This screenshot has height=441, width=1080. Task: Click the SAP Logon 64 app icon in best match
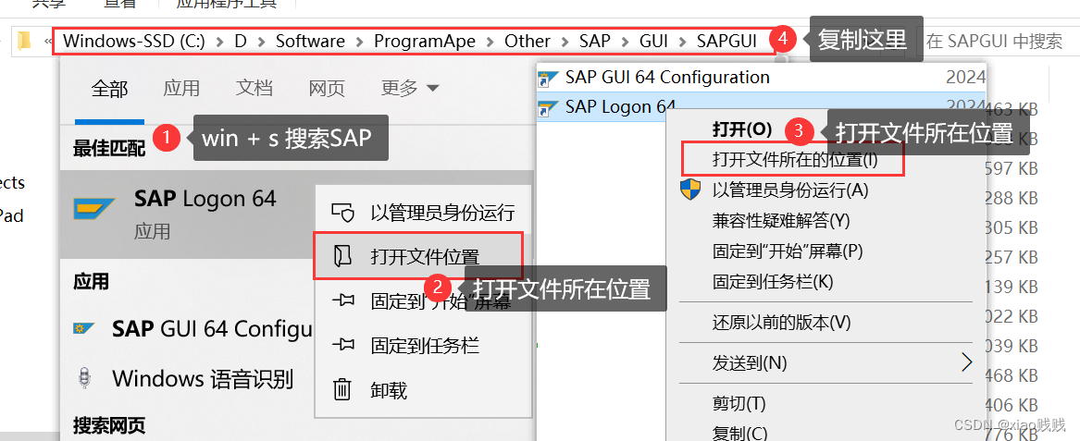(x=94, y=208)
